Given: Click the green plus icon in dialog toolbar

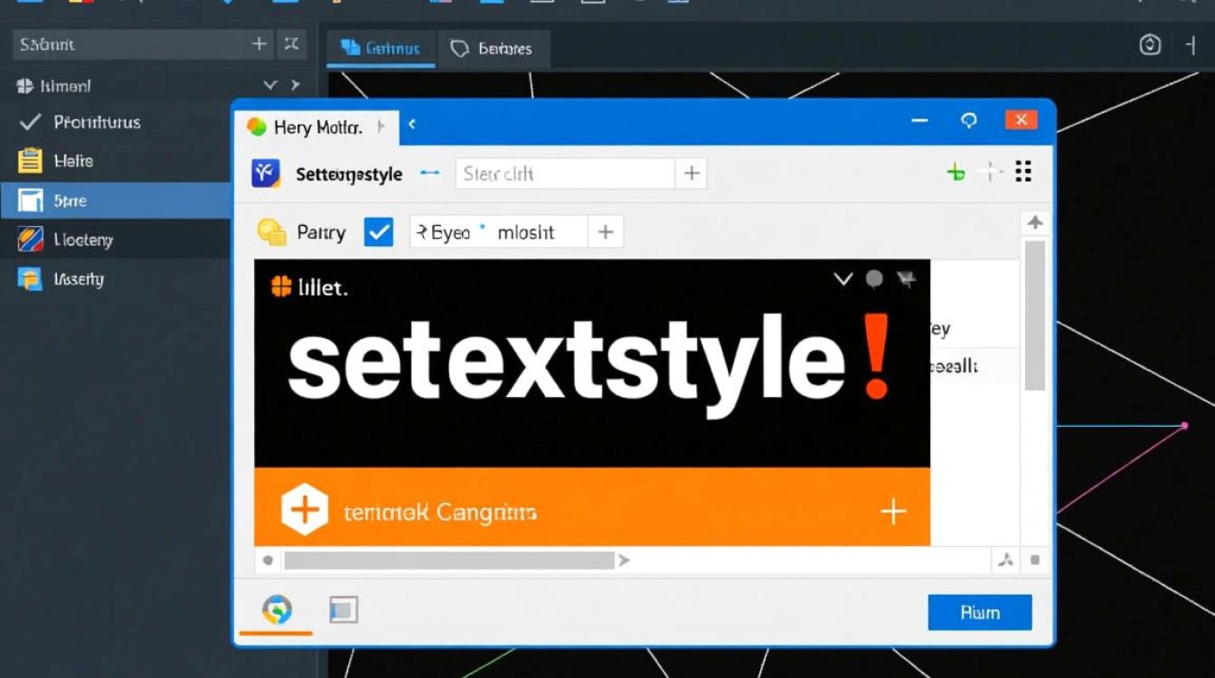Looking at the screenshot, I should 956,173.
